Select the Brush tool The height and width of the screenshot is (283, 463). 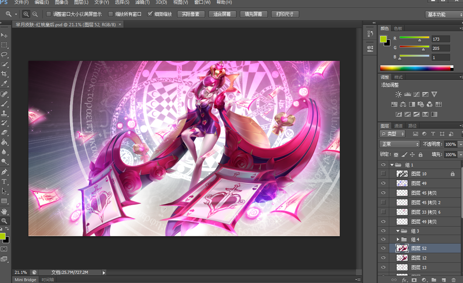tap(4, 104)
